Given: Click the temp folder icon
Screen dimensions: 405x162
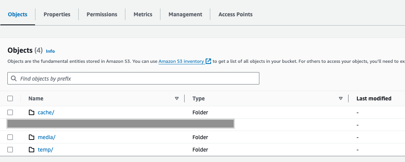Looking at the screenshot, I should (32, 150).
